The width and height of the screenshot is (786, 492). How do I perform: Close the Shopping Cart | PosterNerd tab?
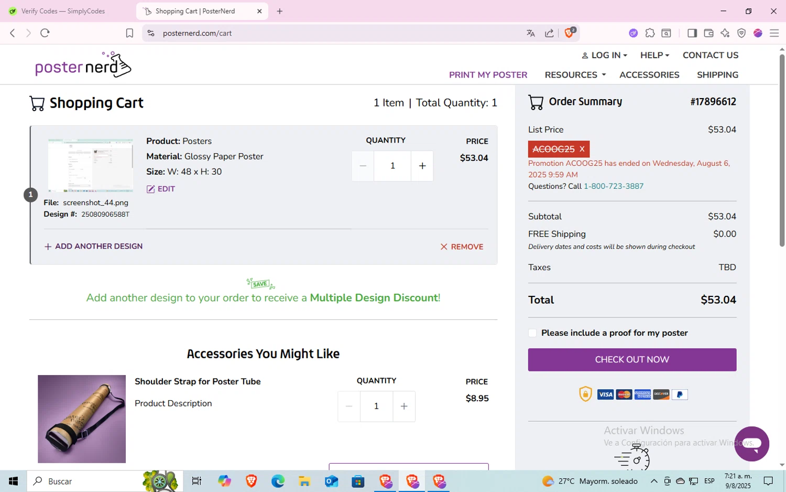pyautogui.click(x=259, y=11)
